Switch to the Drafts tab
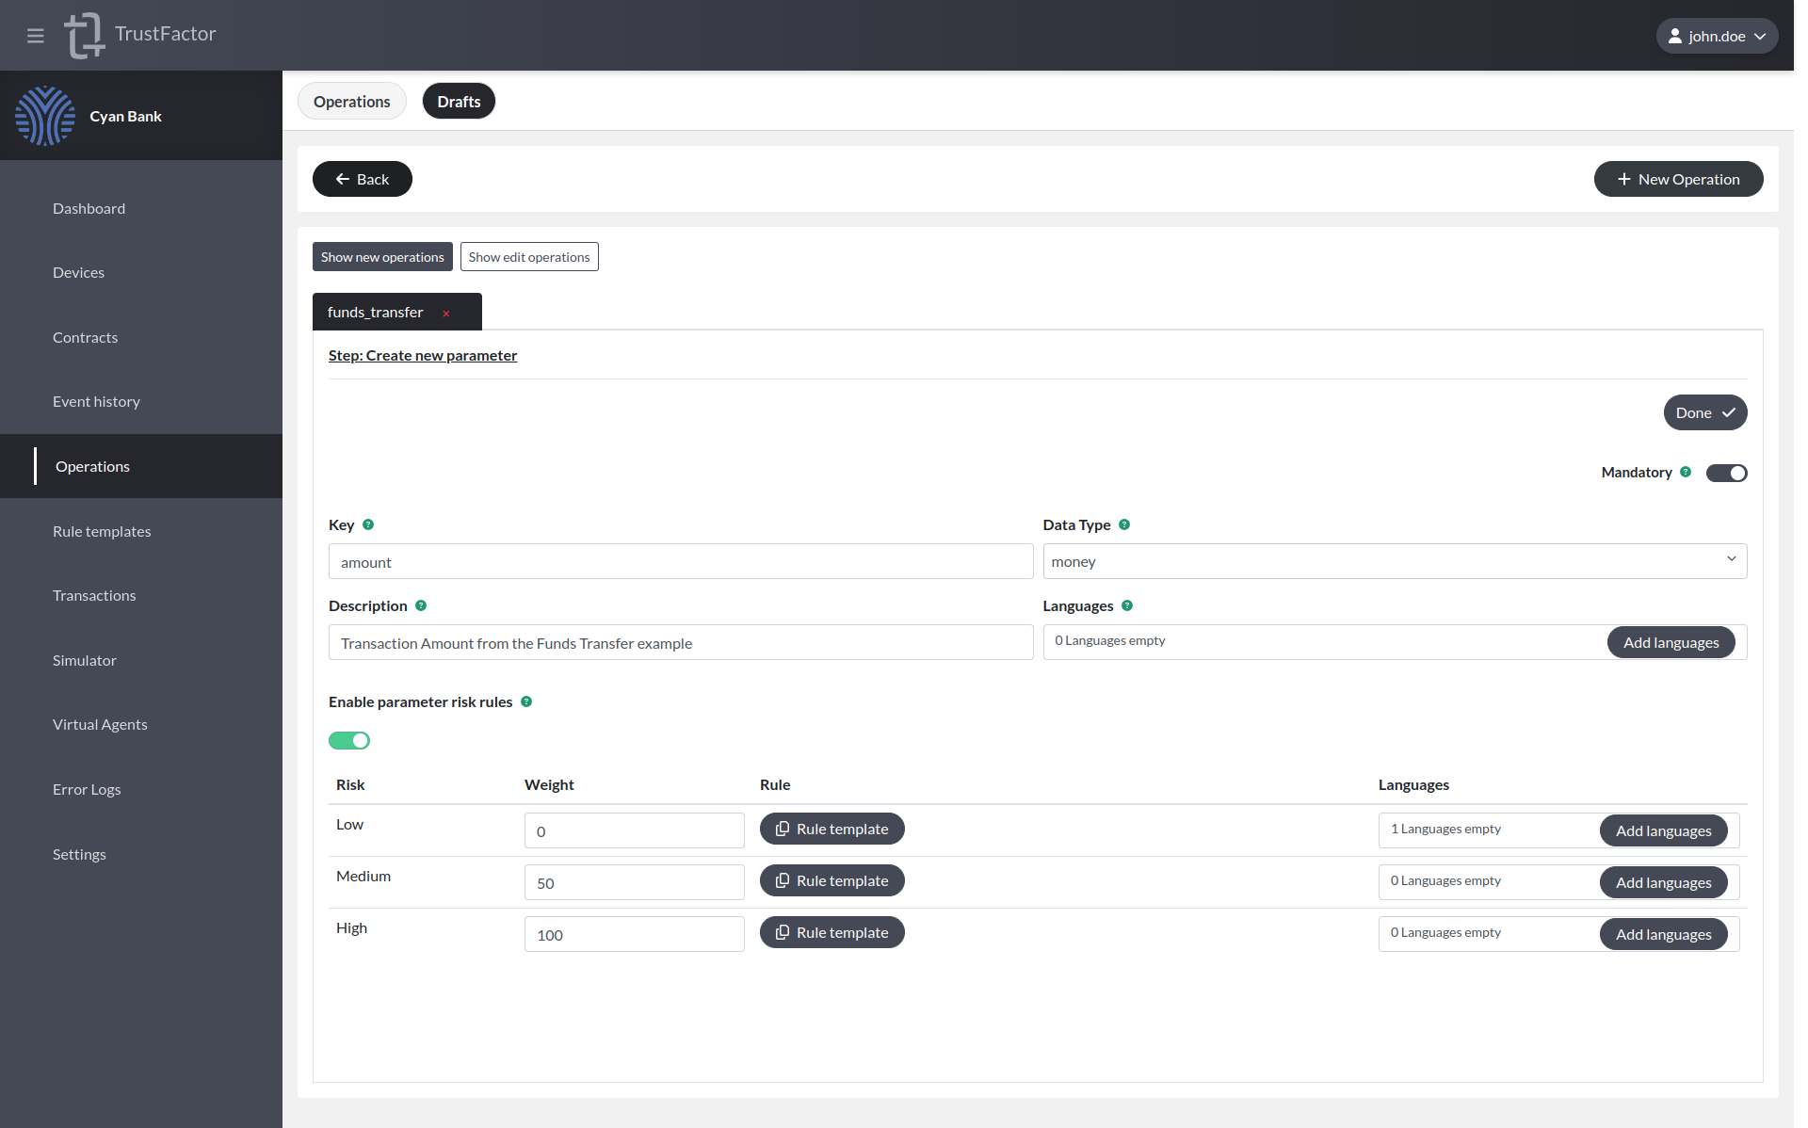Viewport: 1808px width, 1128px height. tap(459, 101)
